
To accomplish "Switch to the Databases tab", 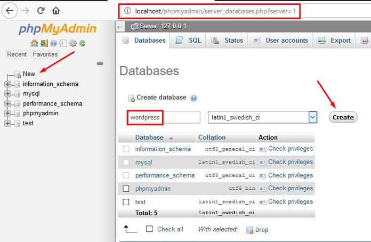I will tap(144, 41).
